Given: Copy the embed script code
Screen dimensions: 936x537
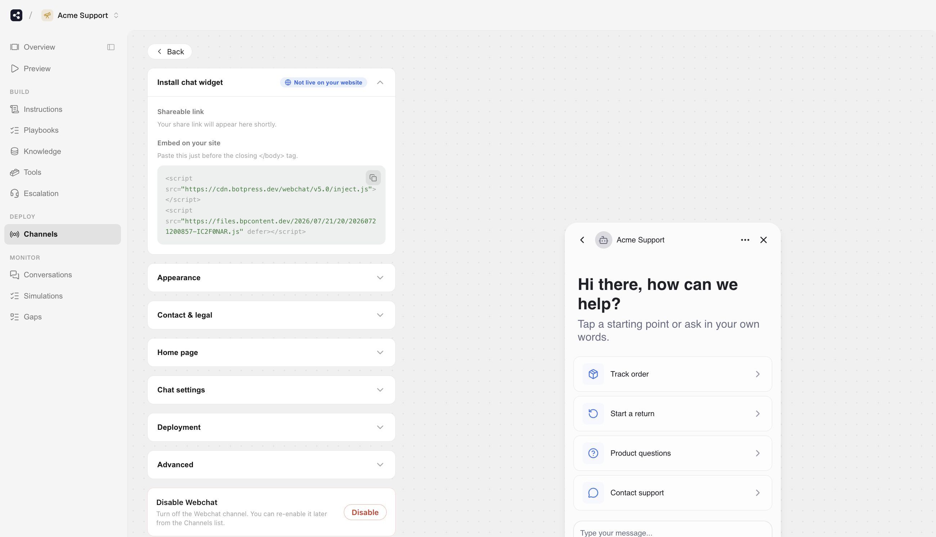Looking at the screenshot, I should coord(373,178).
